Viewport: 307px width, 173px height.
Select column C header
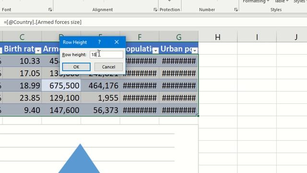point(22,37)
